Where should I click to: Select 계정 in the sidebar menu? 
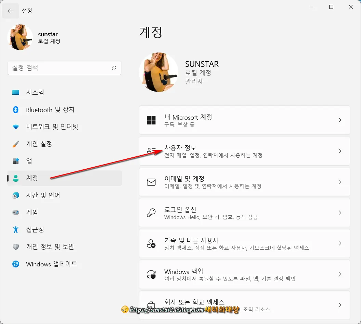pyautogui.click(x=35, y=178)
